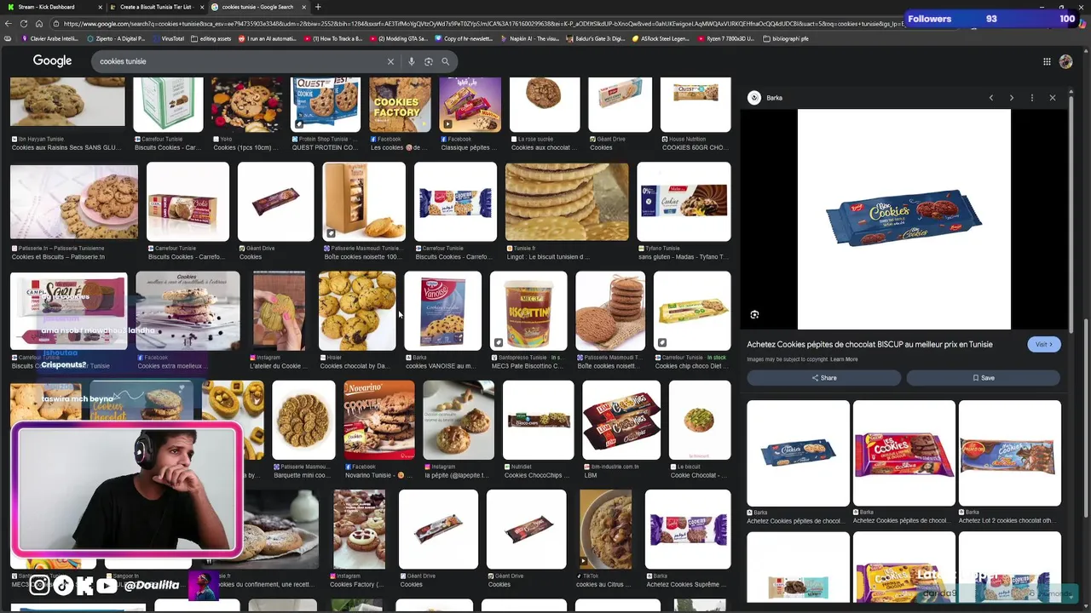Open browser home button
Image resolution: width=1091 pixels, height=613 pixels.
pyautogui.click(x=38, y=24)
